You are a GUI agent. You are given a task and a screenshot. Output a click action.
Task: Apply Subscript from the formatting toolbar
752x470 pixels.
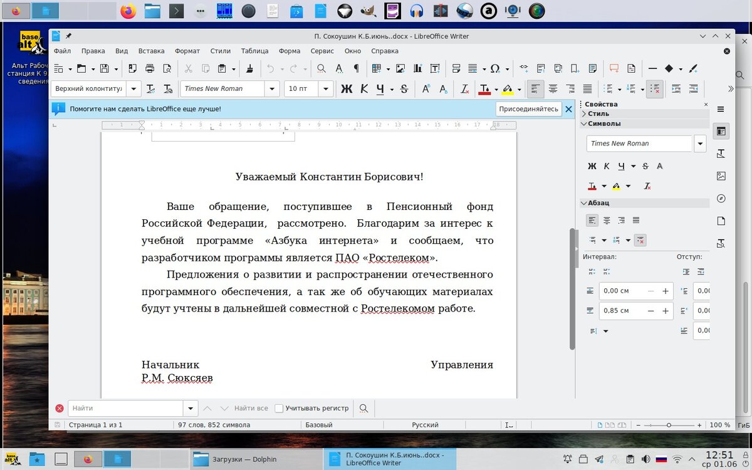tap(443, 89)
